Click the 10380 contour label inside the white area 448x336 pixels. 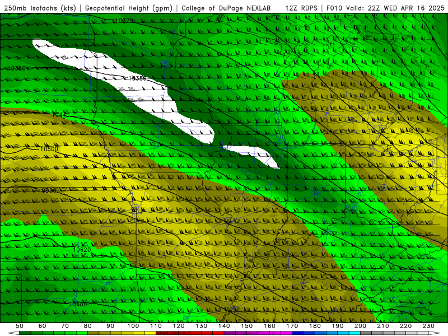137,78
